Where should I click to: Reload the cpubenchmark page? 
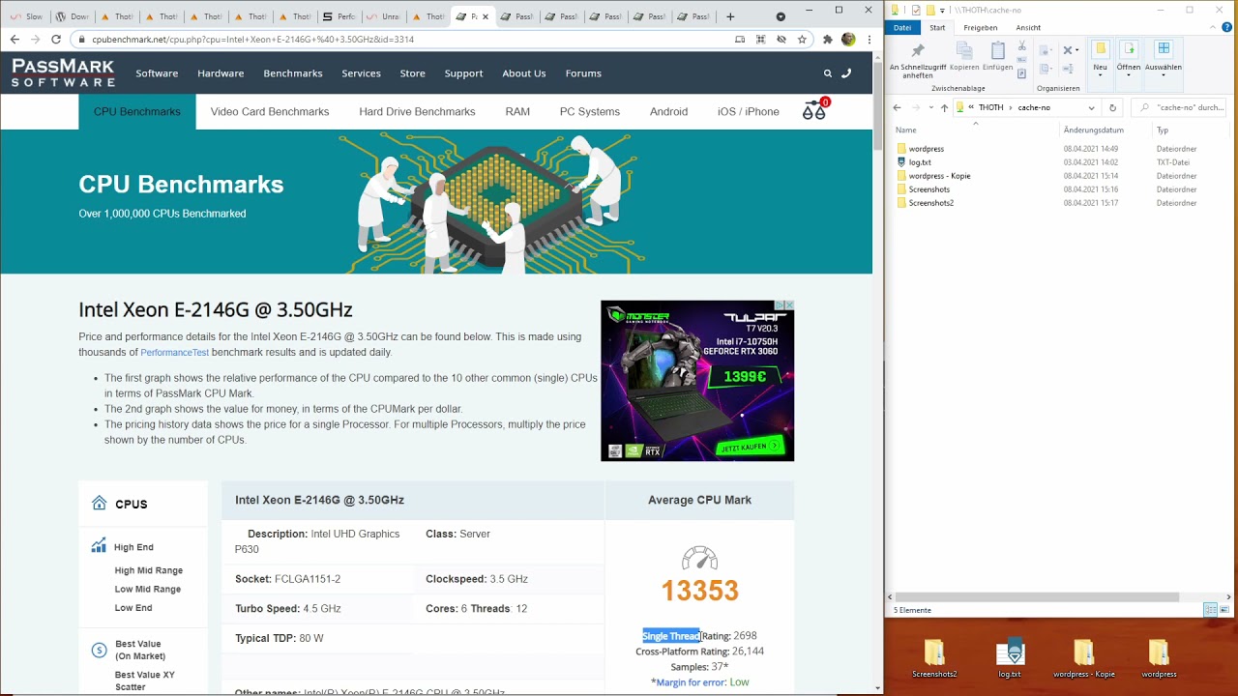coord(56,40)
